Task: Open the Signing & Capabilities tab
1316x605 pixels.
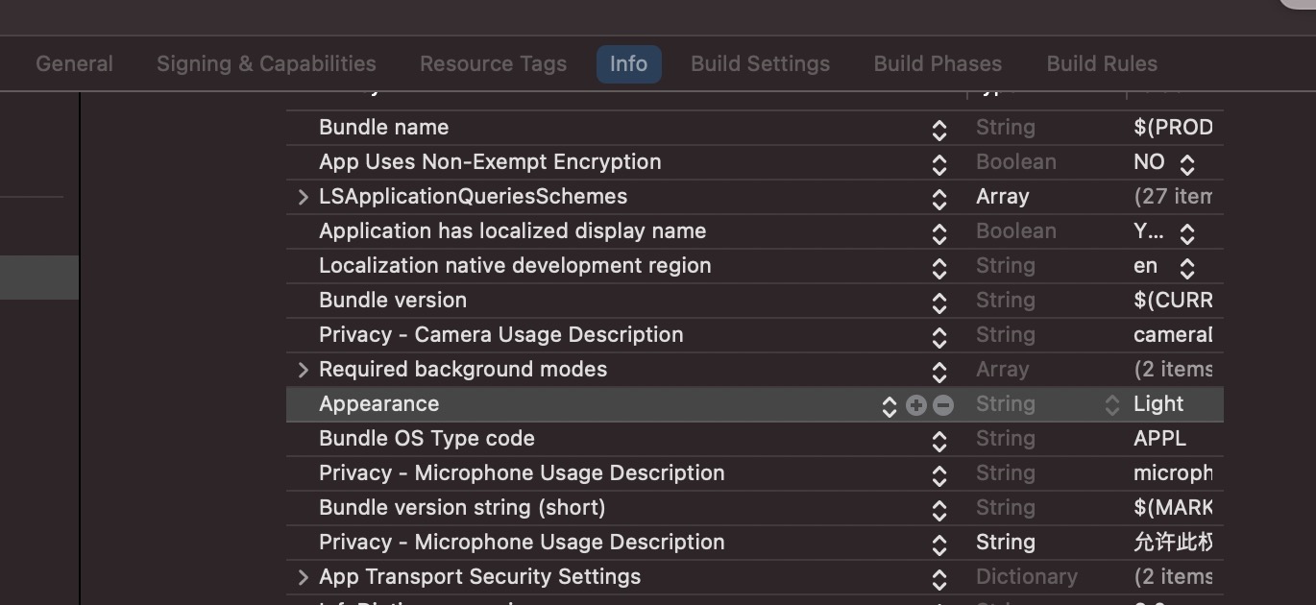Action: 266,64
